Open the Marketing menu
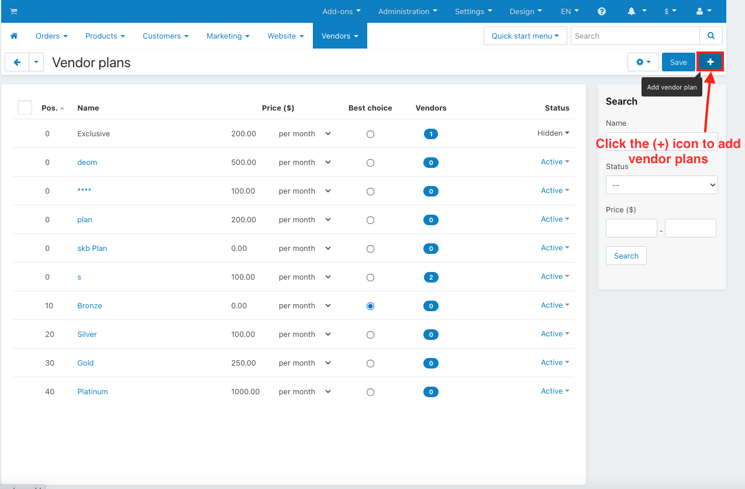Screen dimensions: 745x489 (x=227, y=36)
